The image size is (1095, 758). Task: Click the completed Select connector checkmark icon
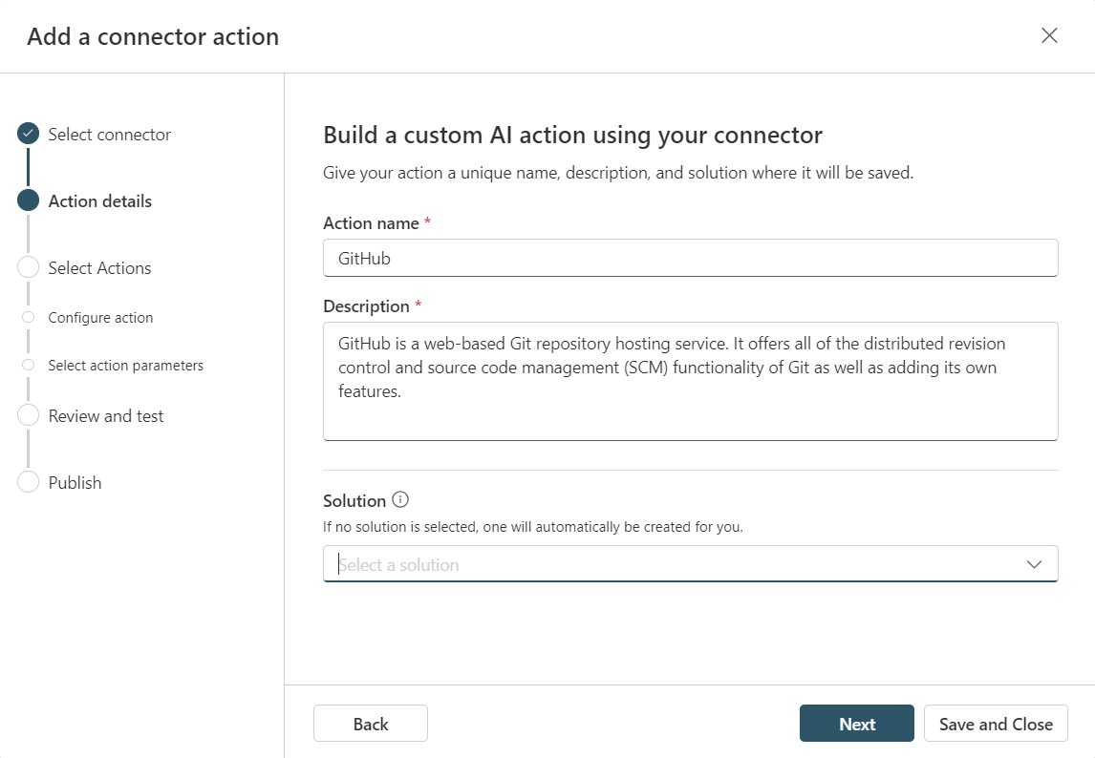click(x=28, y=135)
